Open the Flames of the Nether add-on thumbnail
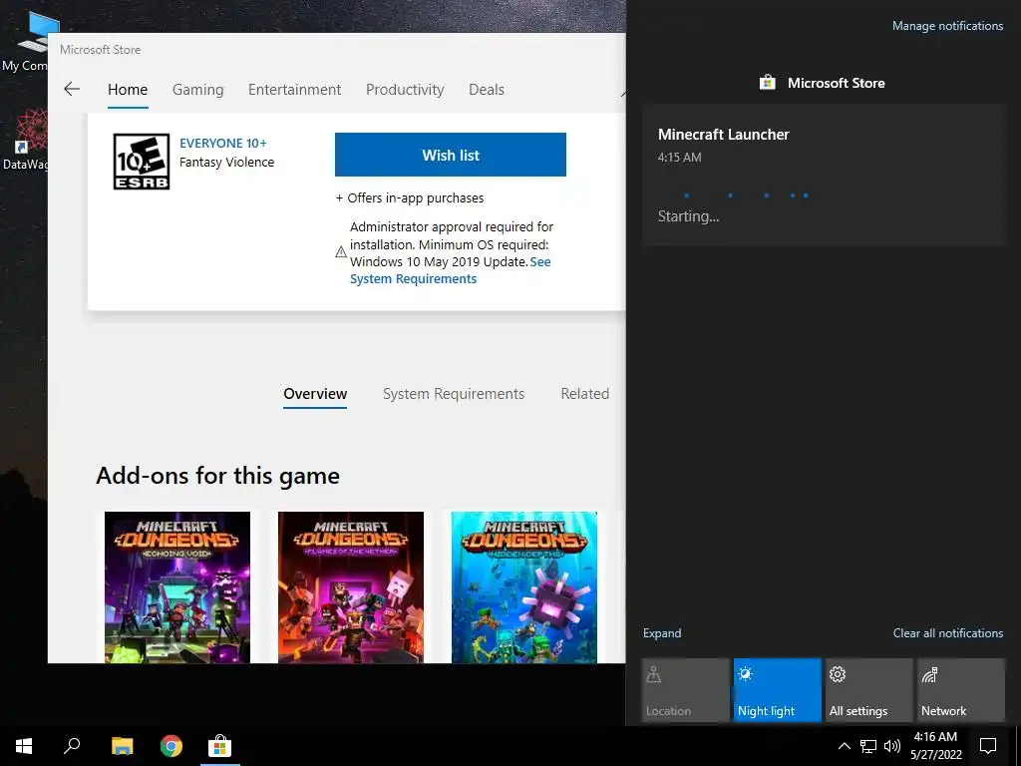This screenshot has width=1021, height=766. coord(351,587)
